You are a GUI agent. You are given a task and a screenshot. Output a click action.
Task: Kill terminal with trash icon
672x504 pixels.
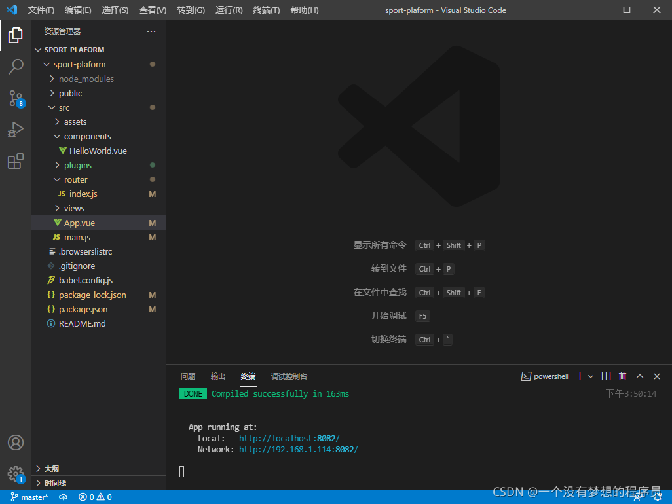623,376
